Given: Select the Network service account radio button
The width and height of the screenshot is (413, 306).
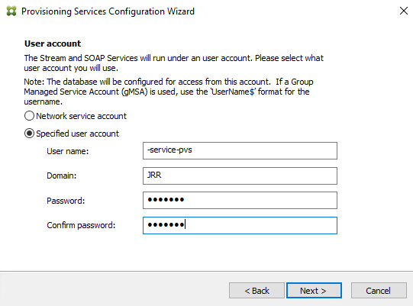Looking at the screenshot, I should [29, 116].
